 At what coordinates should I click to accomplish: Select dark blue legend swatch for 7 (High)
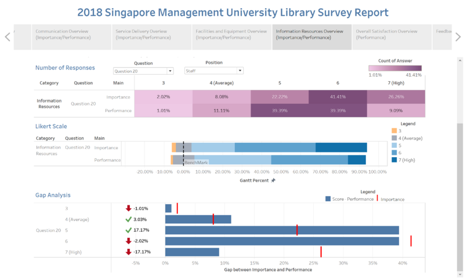(x=394, y=160)
